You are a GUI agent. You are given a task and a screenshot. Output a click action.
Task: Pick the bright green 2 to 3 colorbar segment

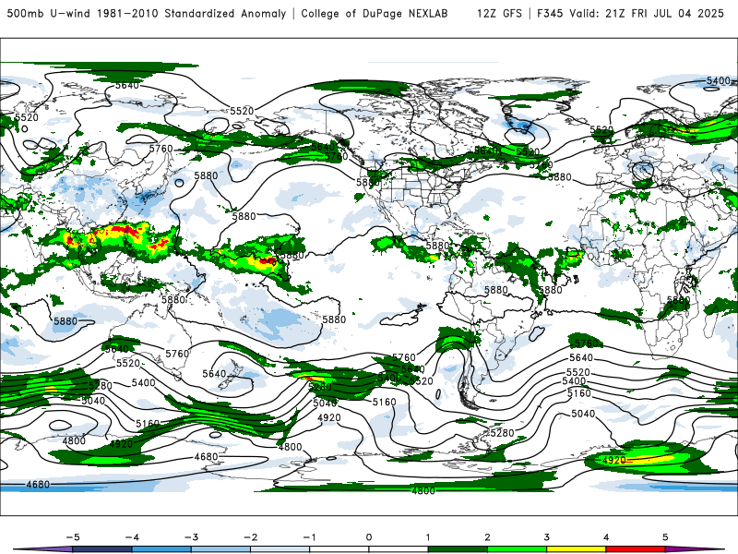tap(518, 549)
